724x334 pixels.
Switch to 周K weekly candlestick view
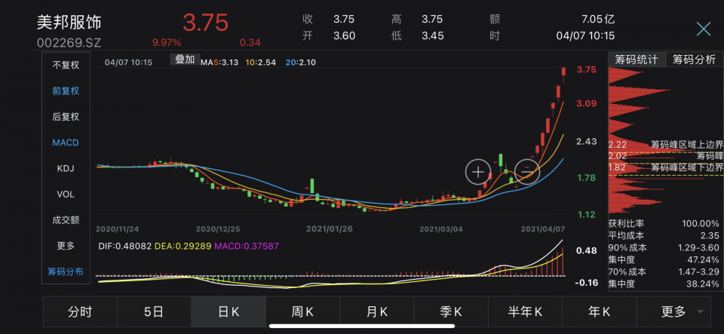[303, 312]
